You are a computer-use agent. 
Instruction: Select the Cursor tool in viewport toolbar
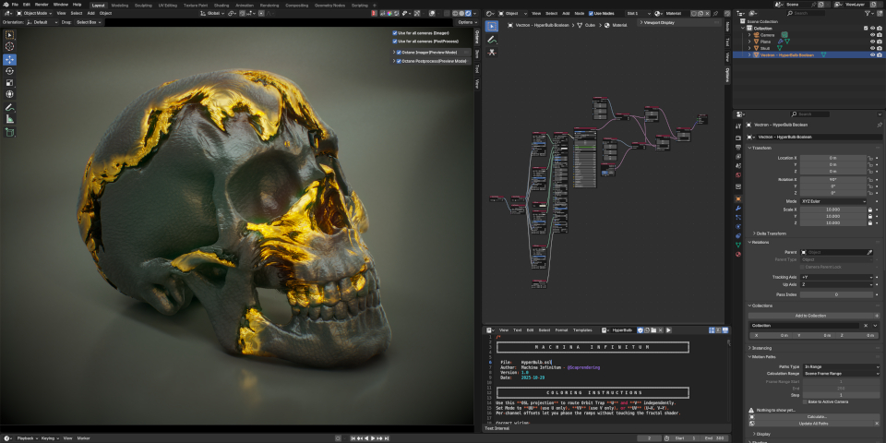point(10,46)
